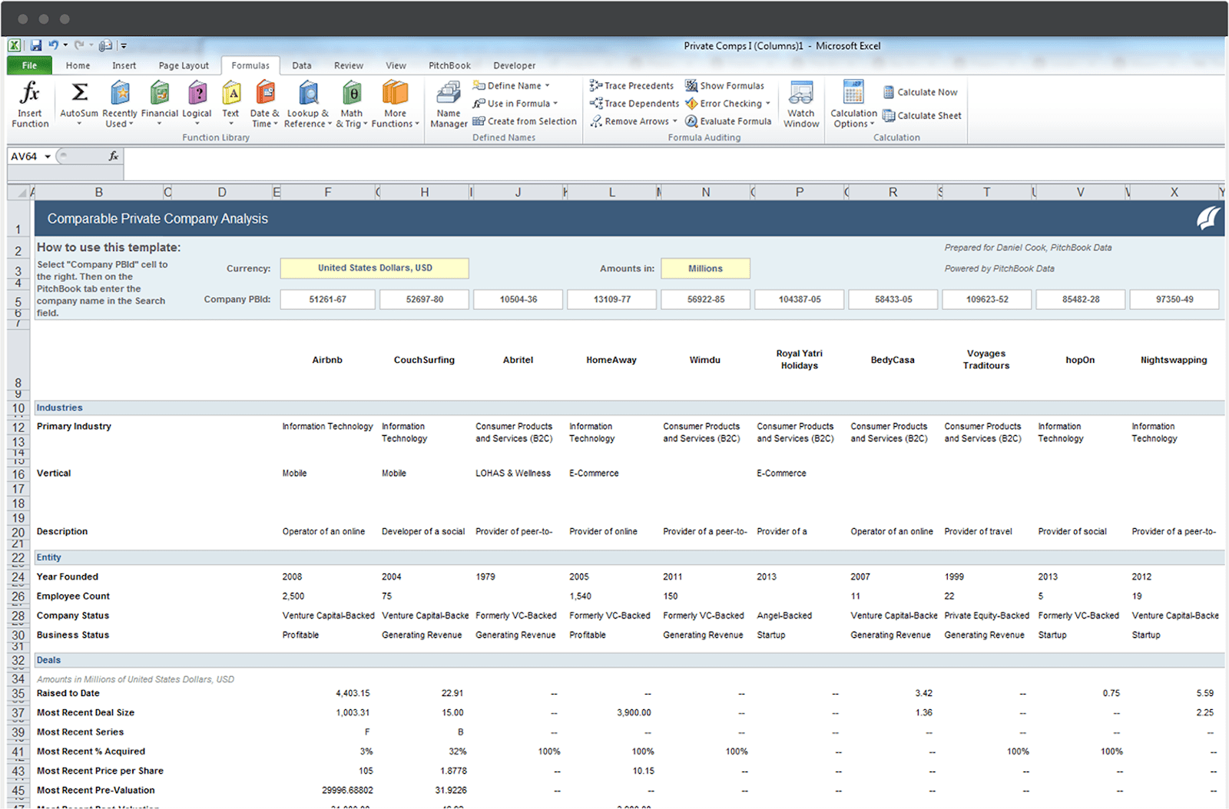This screenshot has width=1229, height=809.
Task: Expand the Name Box dropdown arrow
Action: pyautogui.click(x=48, y=157)
